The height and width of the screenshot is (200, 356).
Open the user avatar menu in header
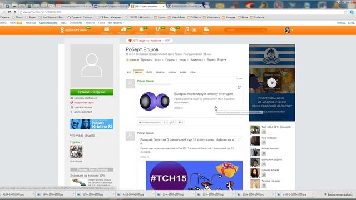[x=288, y=30]
